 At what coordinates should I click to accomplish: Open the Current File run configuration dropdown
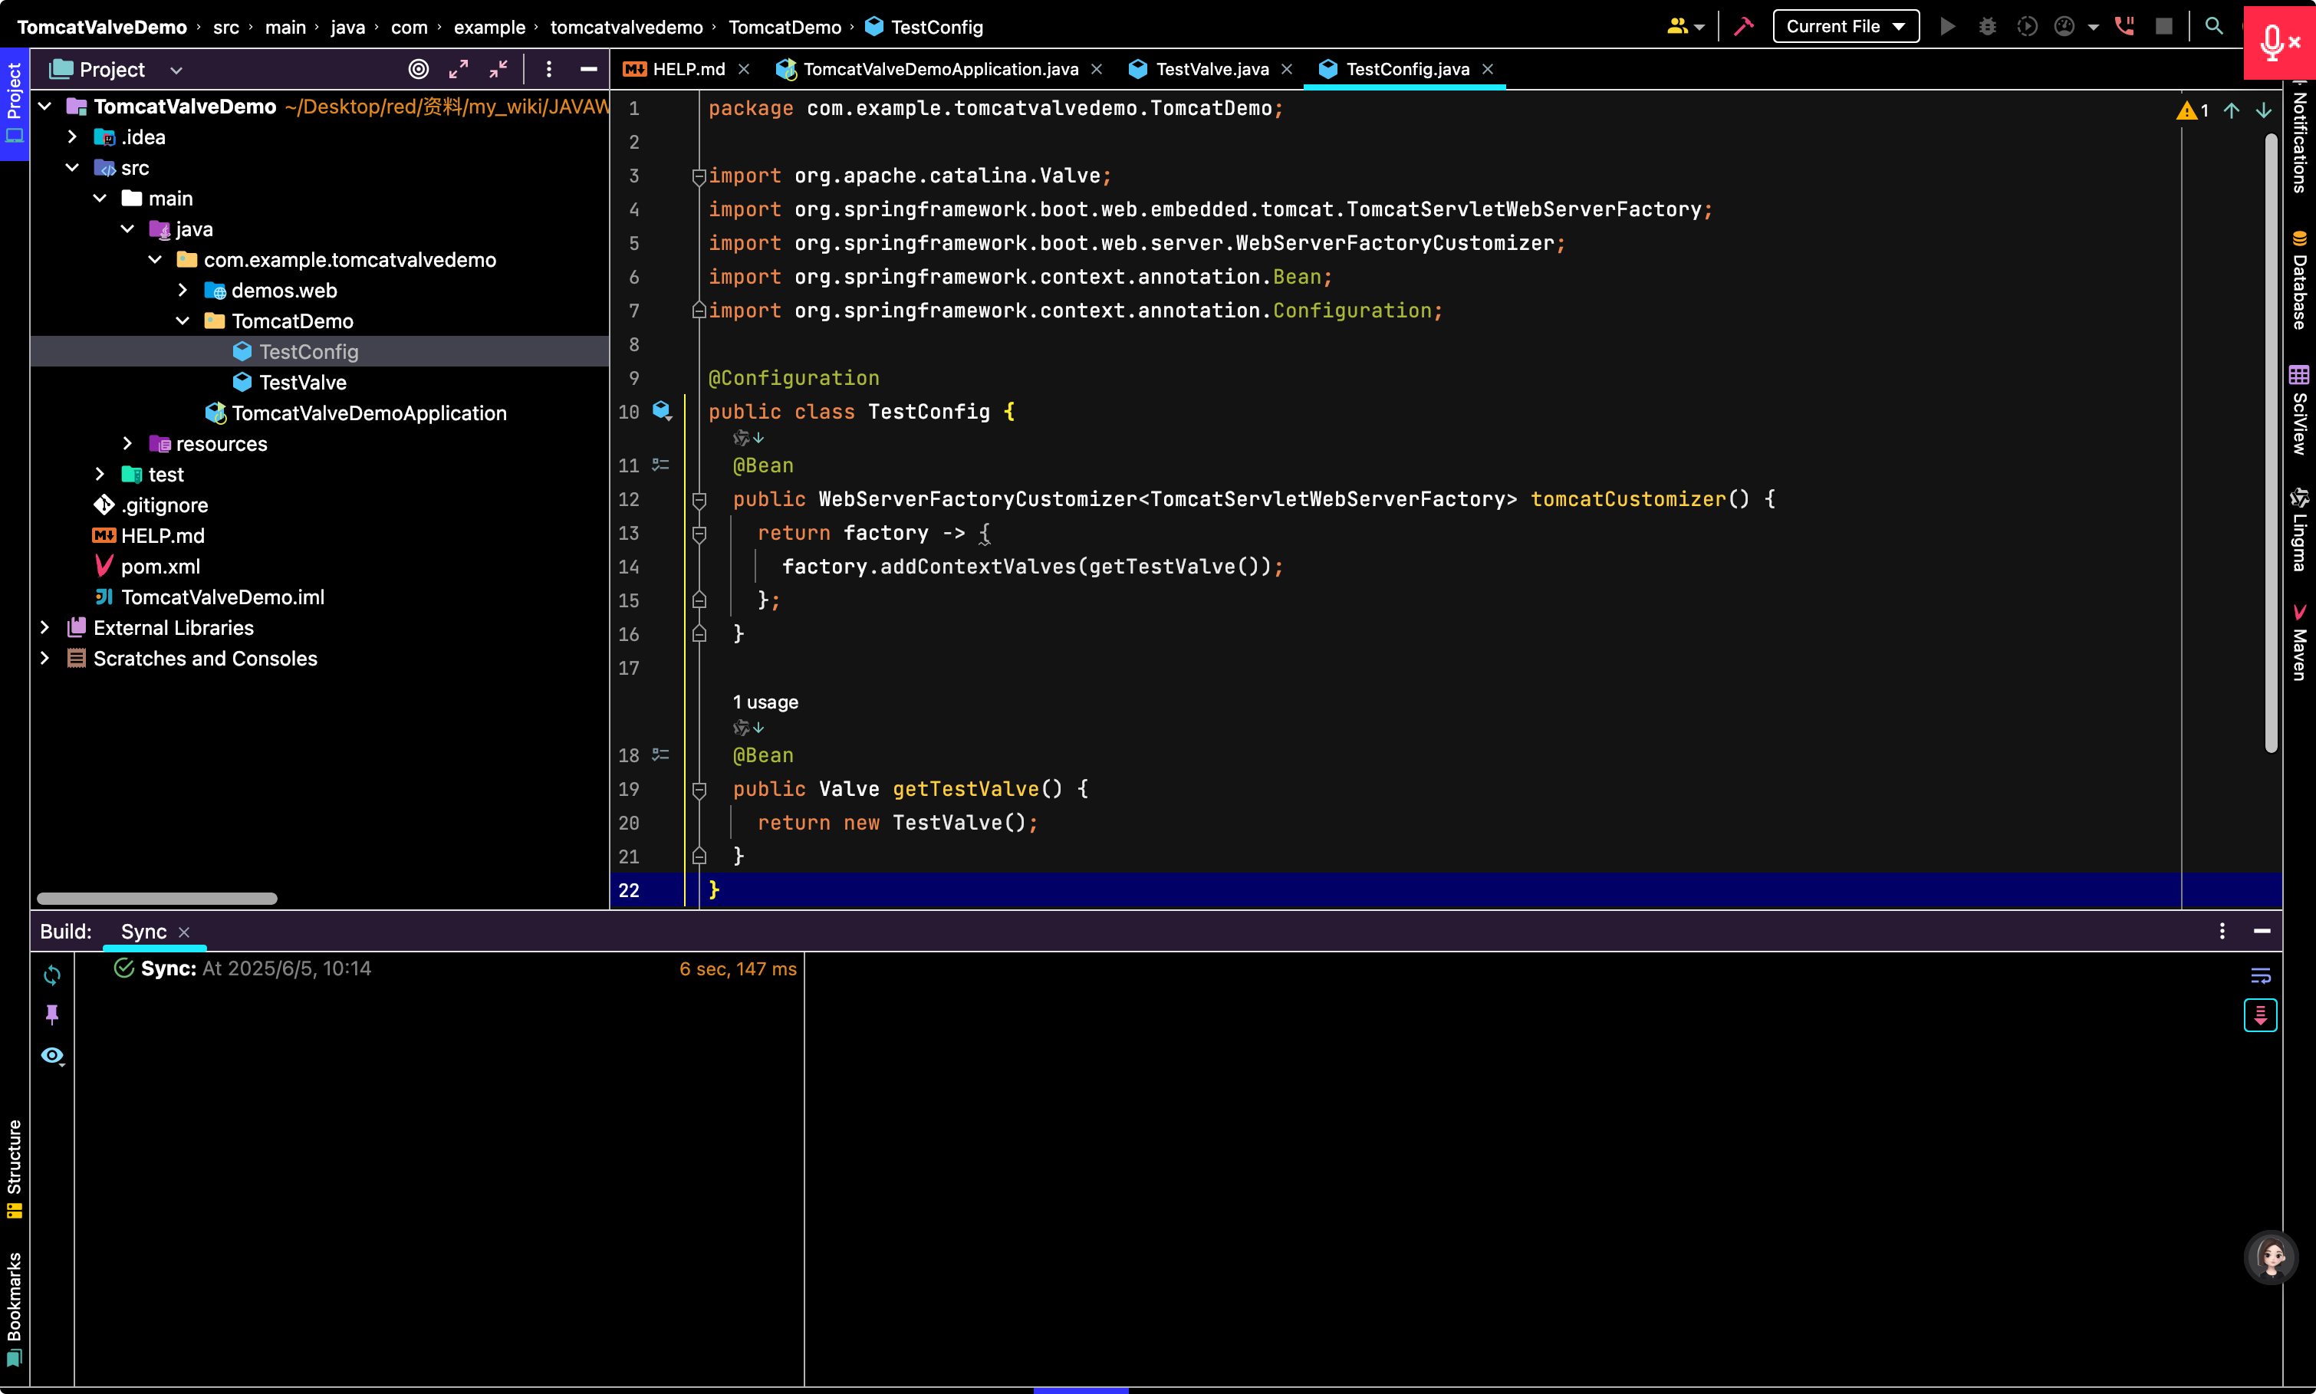(1845, 26)
